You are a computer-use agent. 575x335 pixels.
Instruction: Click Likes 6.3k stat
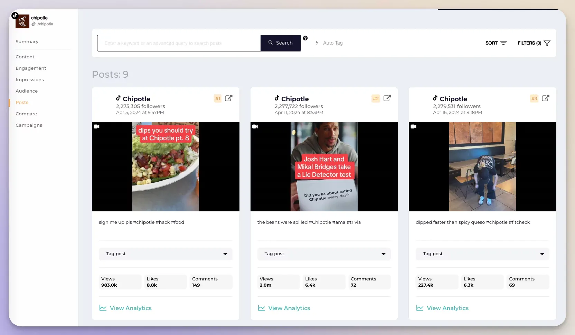pyautogui.click(x=482, y=282)
